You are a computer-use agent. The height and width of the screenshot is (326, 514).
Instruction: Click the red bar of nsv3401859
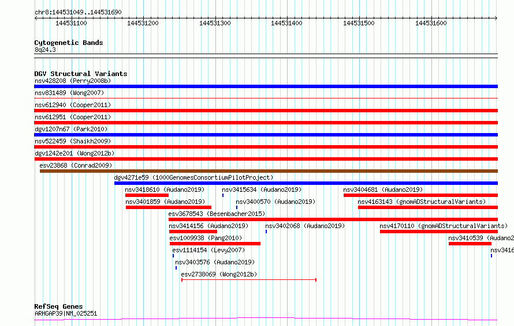(x=169, y=207)
